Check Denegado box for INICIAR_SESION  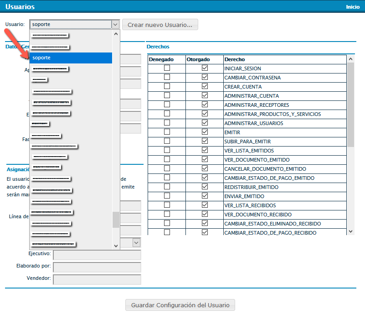click(x=167, y=68)
